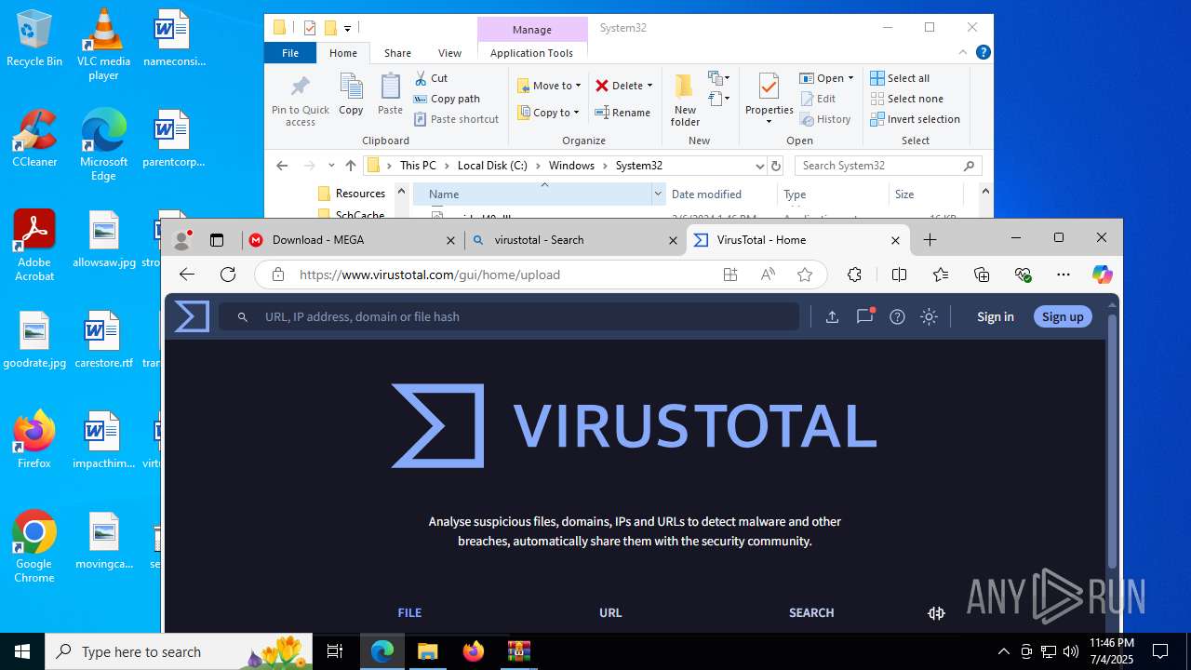Open Edge profile icon
This screenshot has width=1191, height=670.
[x=182, y=239]
